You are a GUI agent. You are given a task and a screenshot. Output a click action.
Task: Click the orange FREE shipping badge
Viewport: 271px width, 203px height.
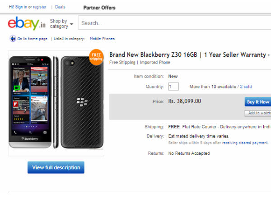[x=96, y=56]
